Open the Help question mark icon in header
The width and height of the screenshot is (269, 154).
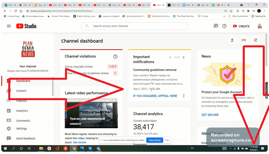click(224, 26)
